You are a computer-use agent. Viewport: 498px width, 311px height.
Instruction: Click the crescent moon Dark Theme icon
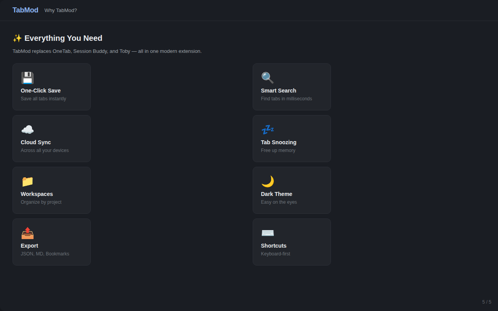point(267,181)
